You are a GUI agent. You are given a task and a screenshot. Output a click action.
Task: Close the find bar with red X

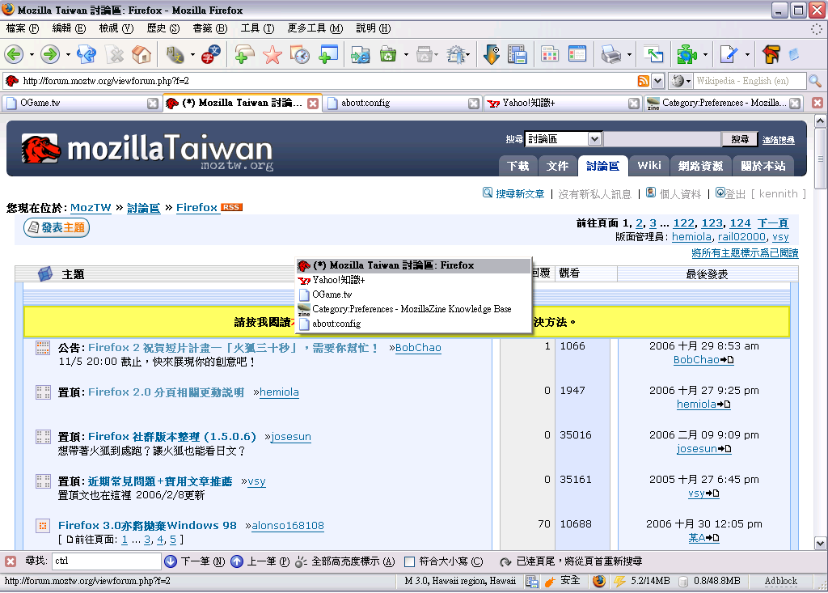click(x=10, y=561)
